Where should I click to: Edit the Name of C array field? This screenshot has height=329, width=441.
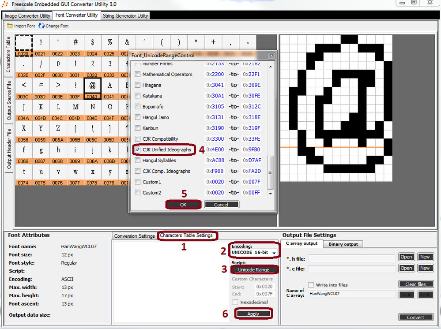[351, 294]
